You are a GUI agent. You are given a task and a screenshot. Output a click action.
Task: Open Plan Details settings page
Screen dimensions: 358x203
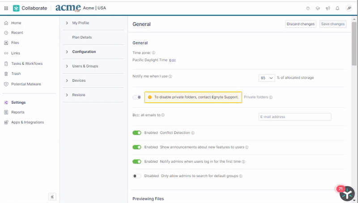[82, 37]
